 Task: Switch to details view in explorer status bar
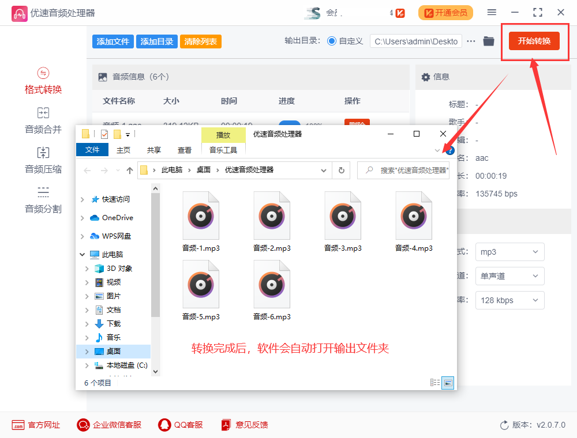point(436,382)
